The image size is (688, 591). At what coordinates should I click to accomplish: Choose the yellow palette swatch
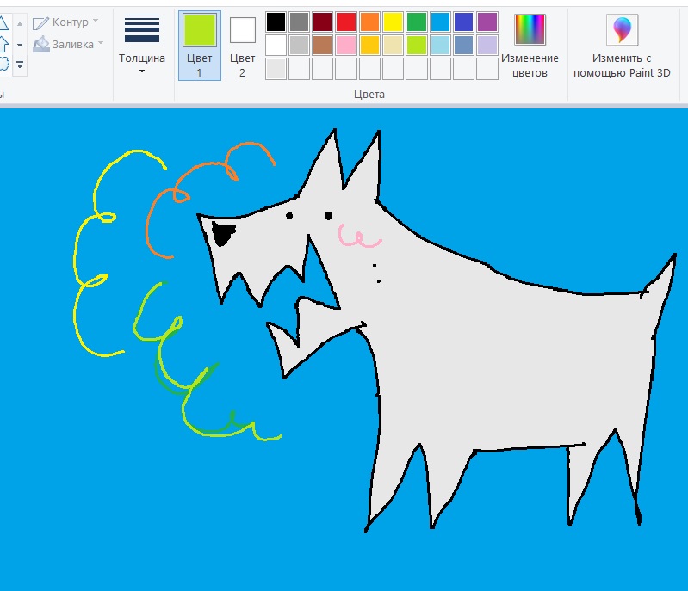coord(394,22)
